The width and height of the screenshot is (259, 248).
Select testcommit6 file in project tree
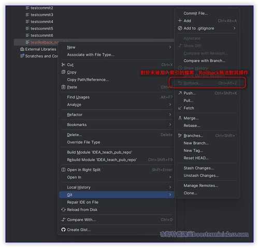[x=42, y=35]
